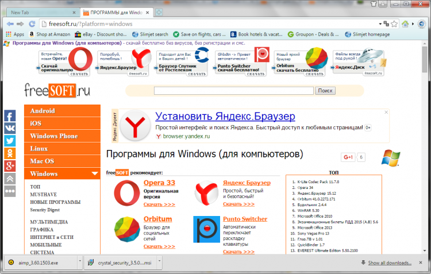Viewport: 431px width, 274px height.
Task: Click the G+1 button
Action: point(348,157)
